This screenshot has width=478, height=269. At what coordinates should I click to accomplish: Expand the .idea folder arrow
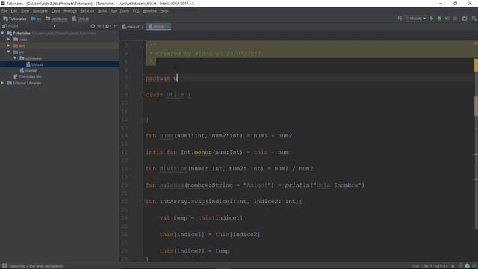coord(8,40)
